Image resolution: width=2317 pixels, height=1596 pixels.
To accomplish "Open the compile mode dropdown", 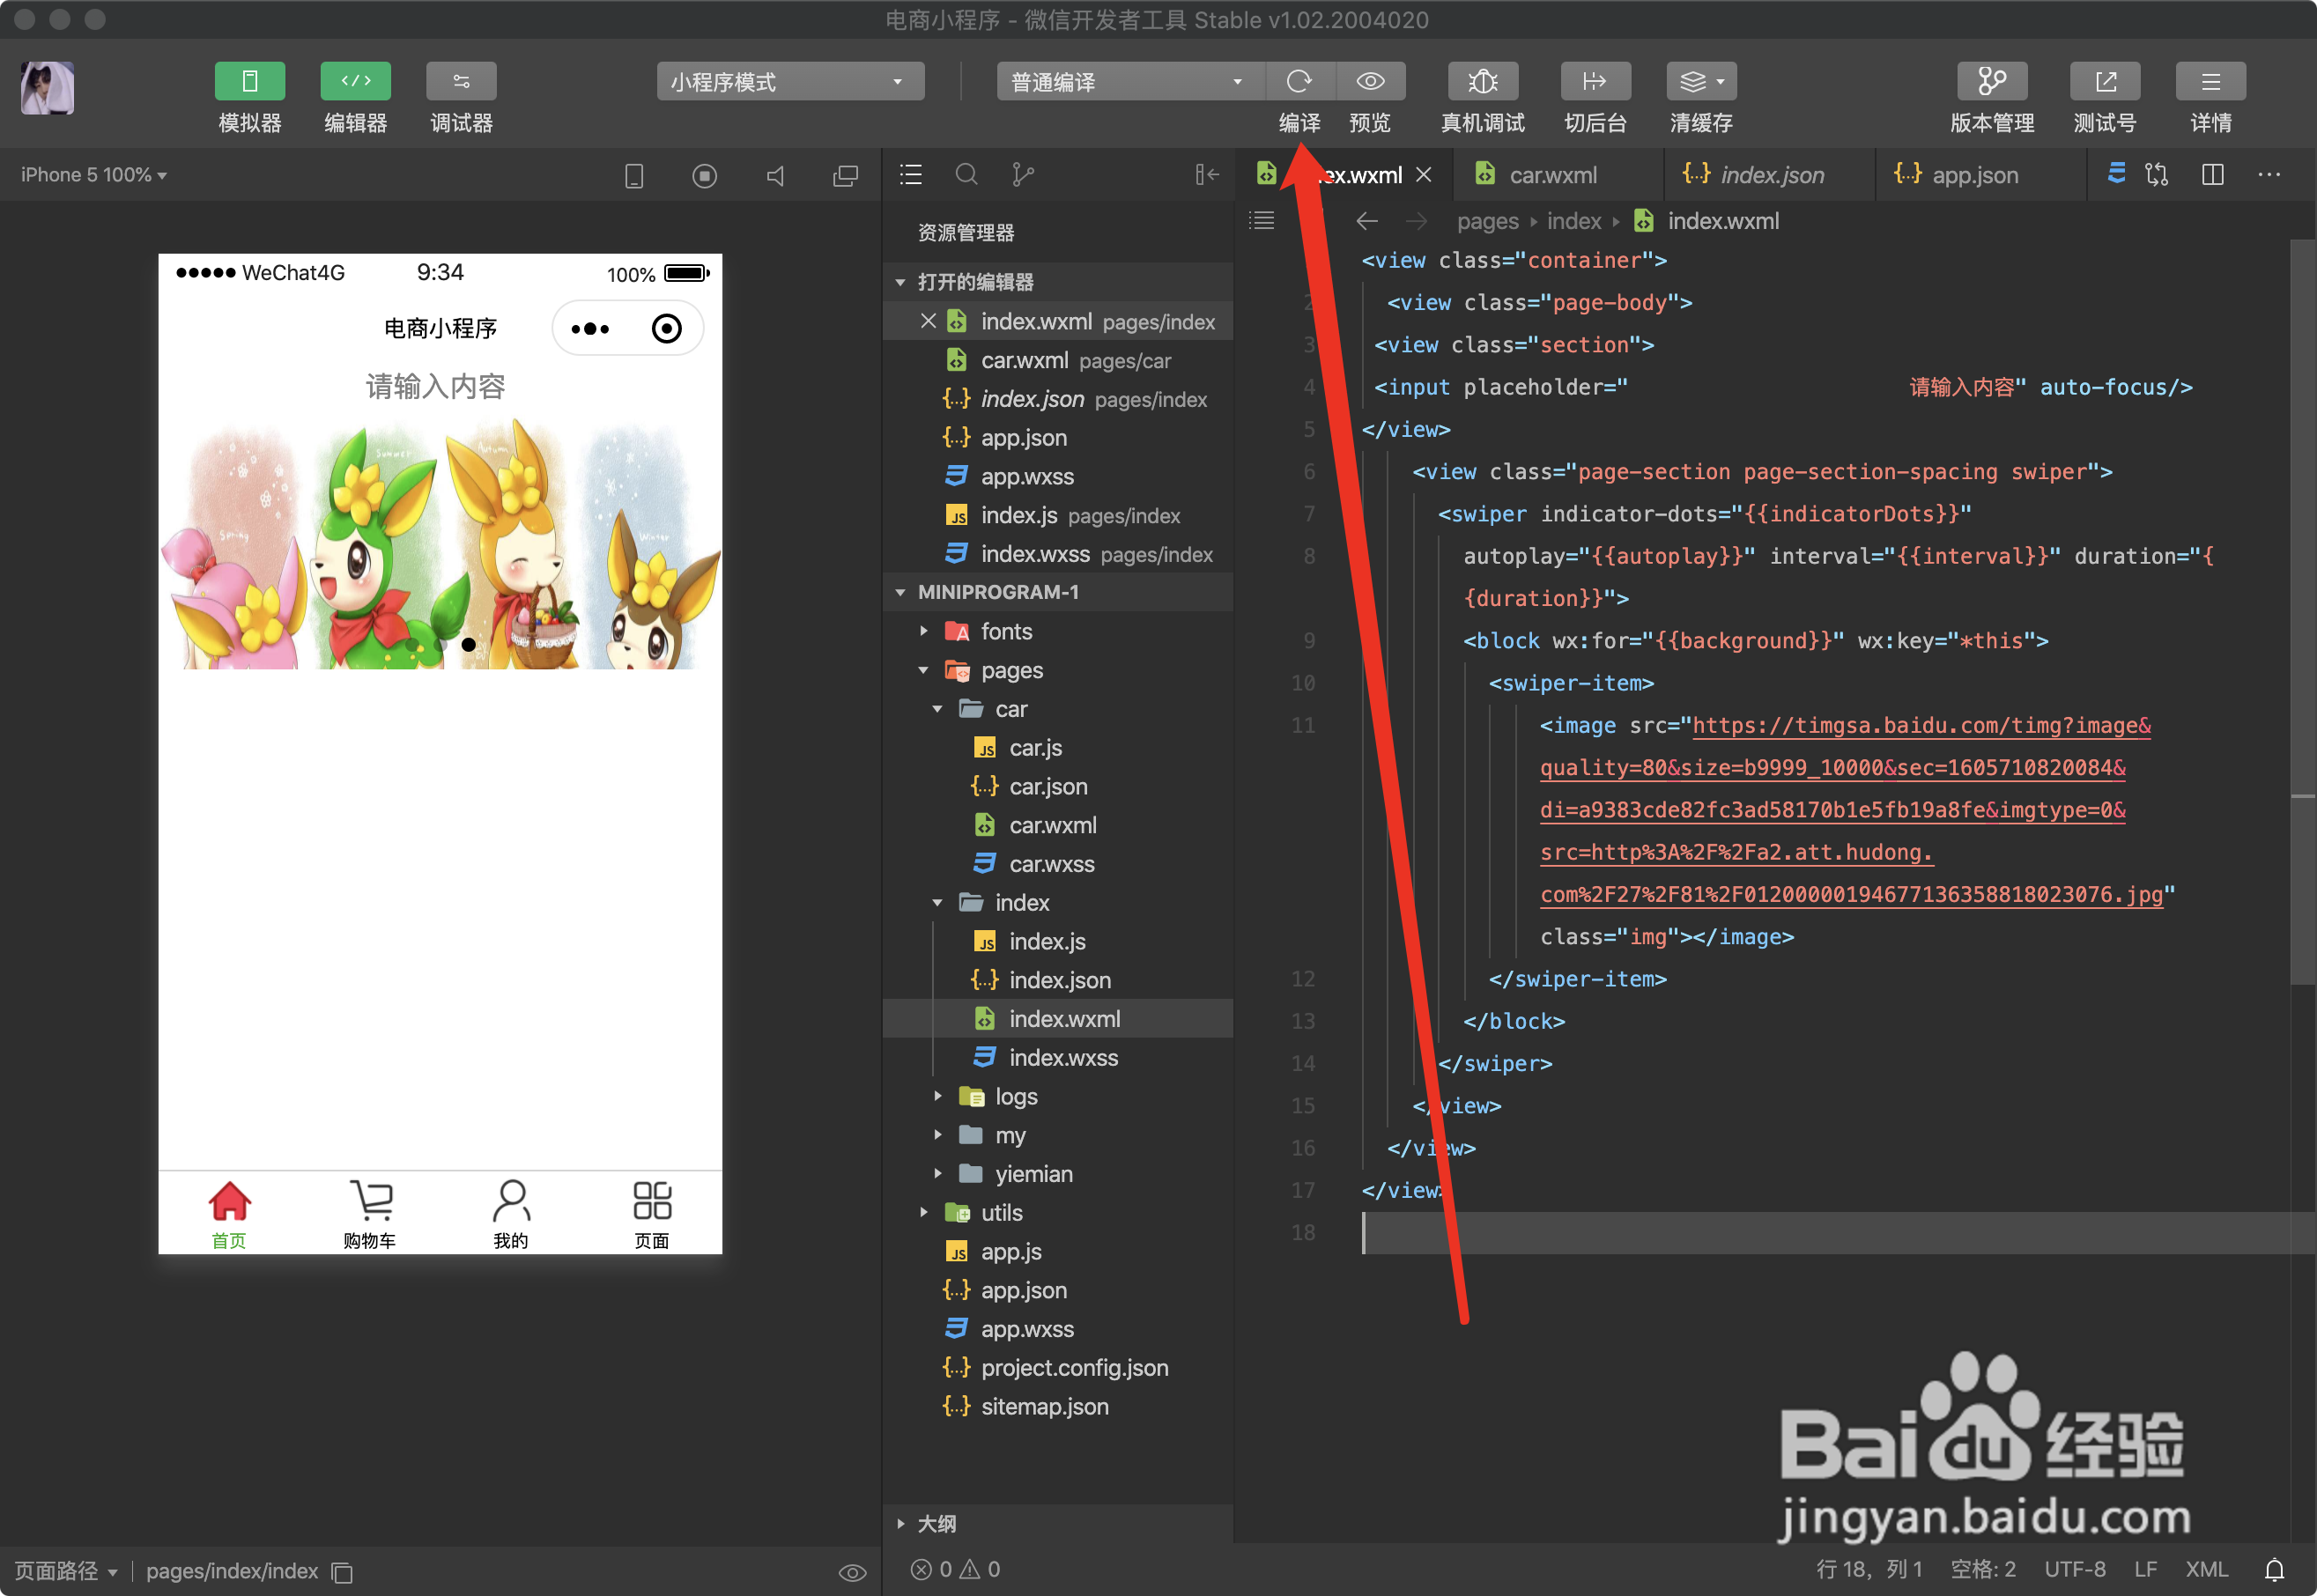I will (x=1130, y=81).
